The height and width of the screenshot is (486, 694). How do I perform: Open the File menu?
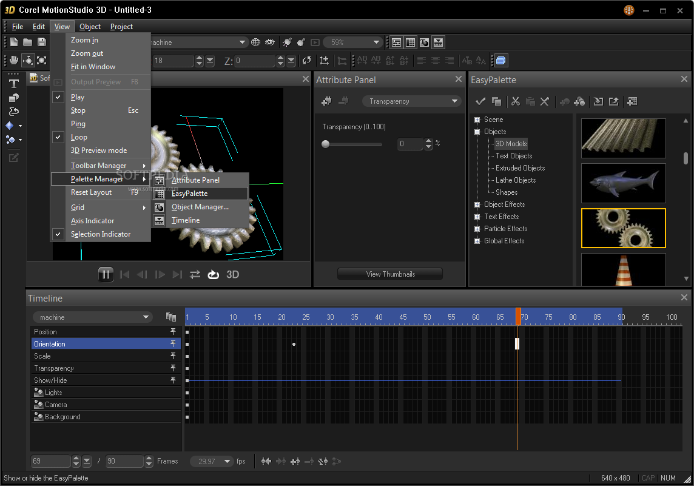(x=17, y=27)
